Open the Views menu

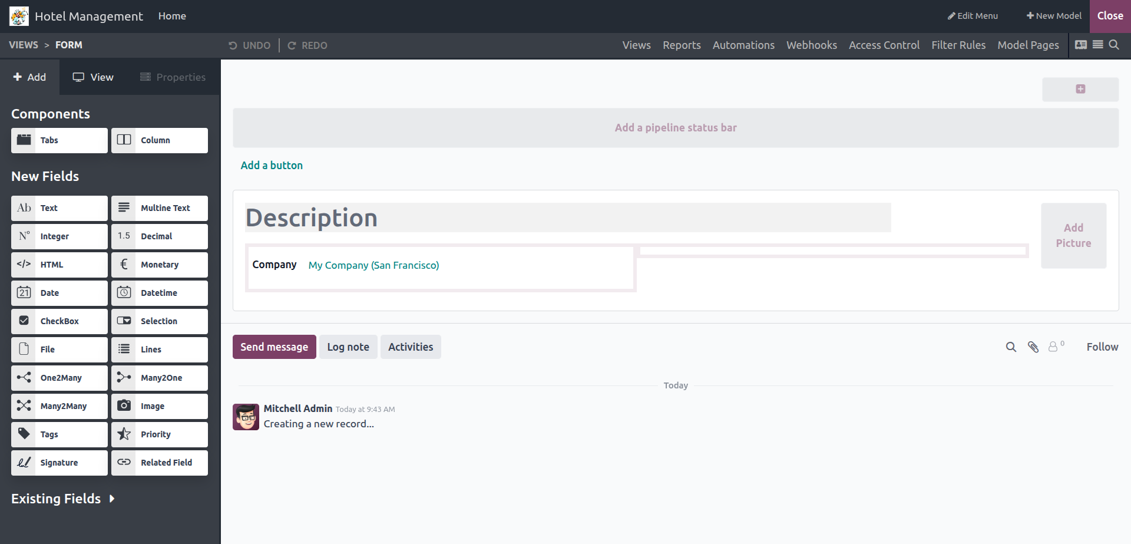(x=636, y=45)
